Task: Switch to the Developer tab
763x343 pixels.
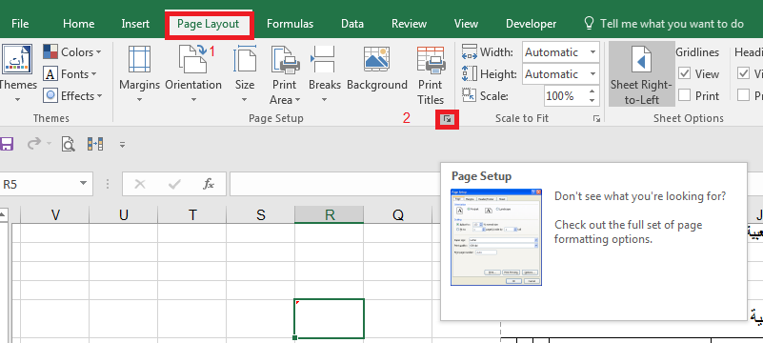Action: (x=531, y=24)
